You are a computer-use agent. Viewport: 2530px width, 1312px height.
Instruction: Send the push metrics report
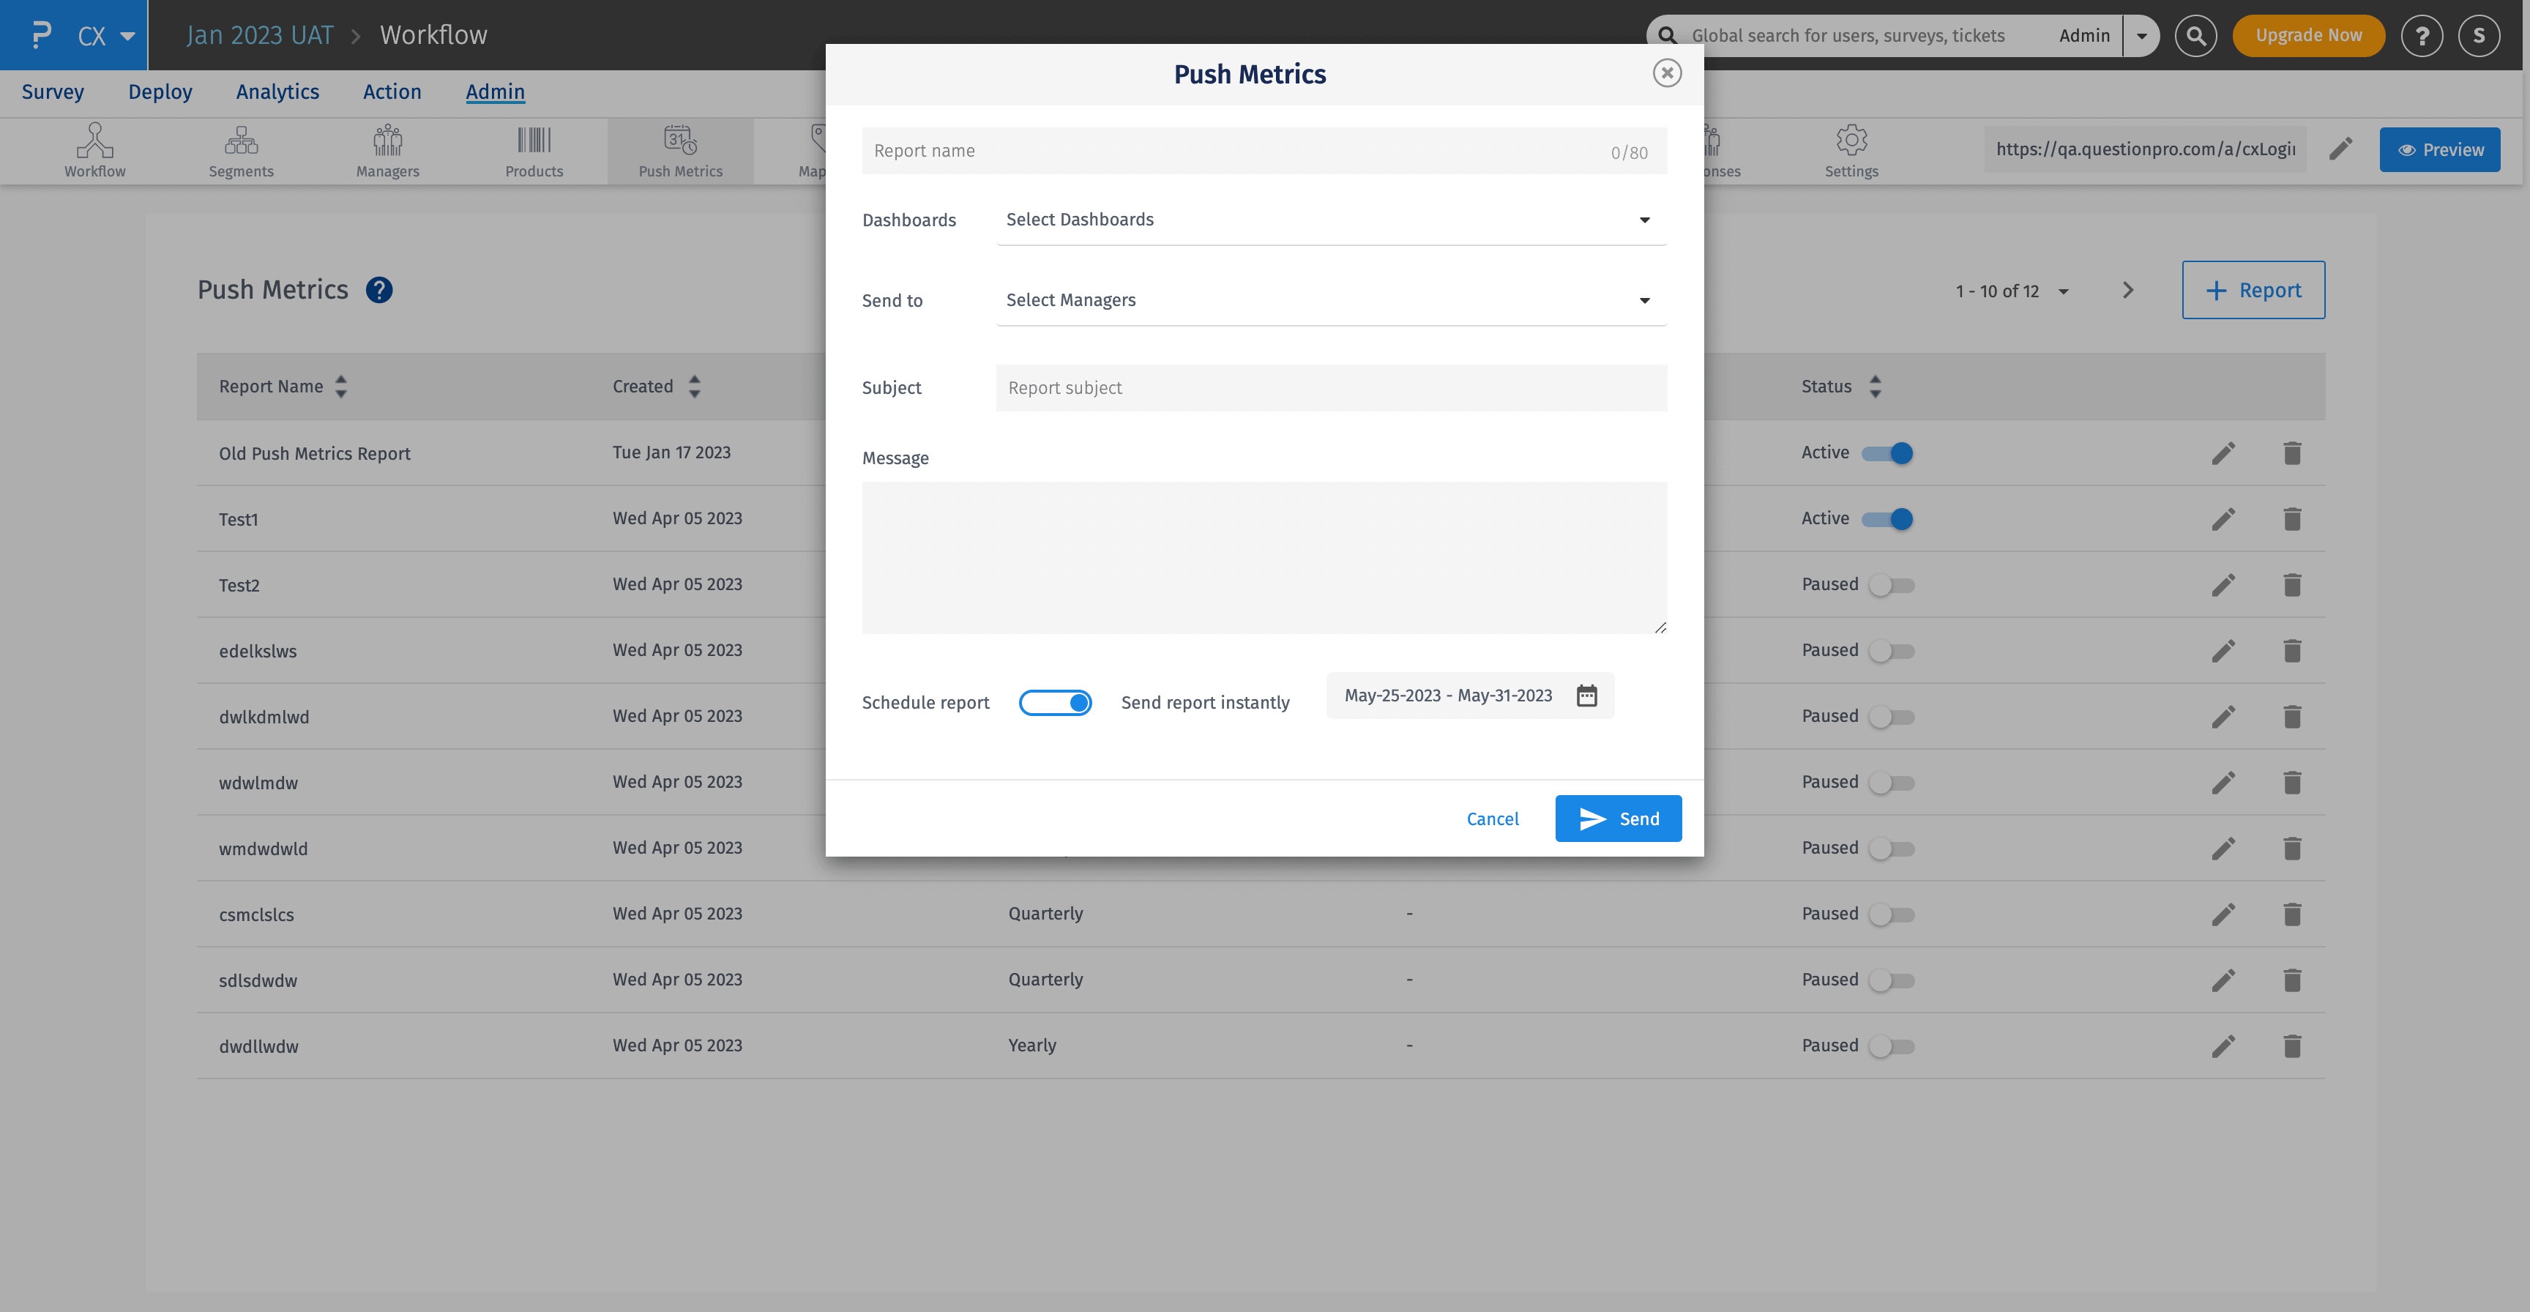pyautogui.click(x=1618, y=818)
